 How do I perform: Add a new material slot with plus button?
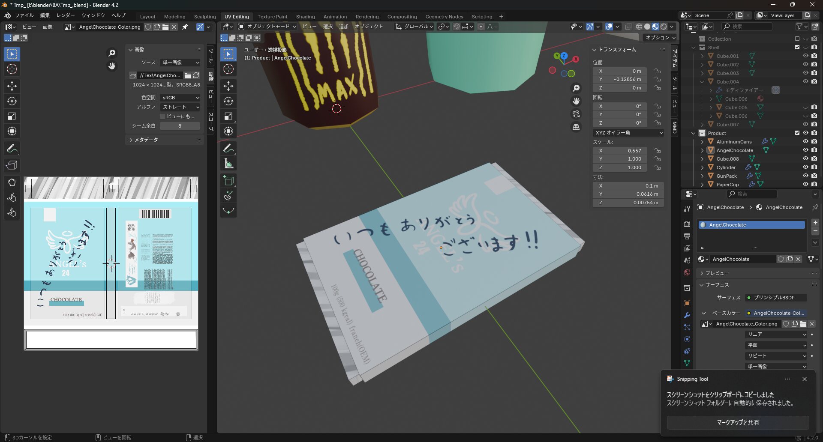point(815,223)
